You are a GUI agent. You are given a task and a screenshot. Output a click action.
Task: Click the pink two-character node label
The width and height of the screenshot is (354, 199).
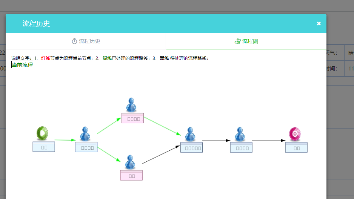point(131,175)
